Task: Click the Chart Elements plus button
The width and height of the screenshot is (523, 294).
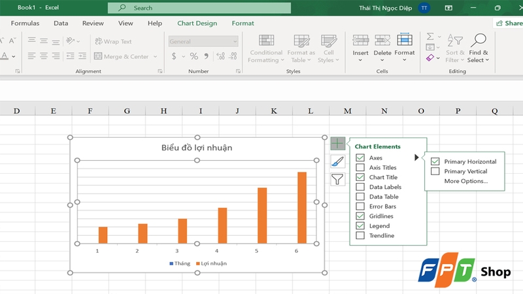Action: 337,144
